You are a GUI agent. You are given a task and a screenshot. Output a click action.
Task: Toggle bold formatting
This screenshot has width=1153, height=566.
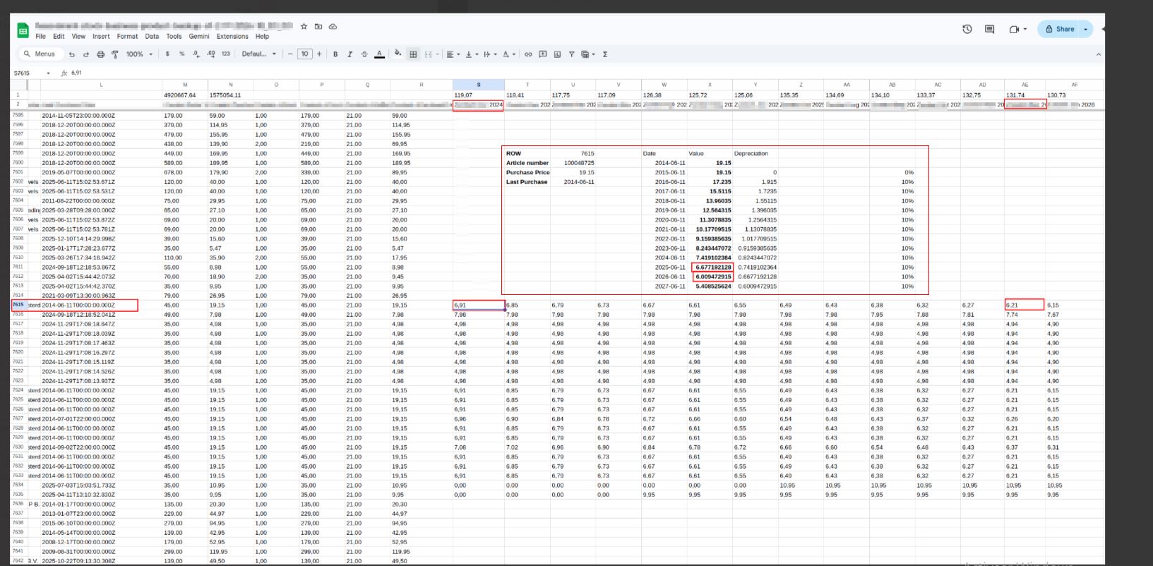[335, 54]
